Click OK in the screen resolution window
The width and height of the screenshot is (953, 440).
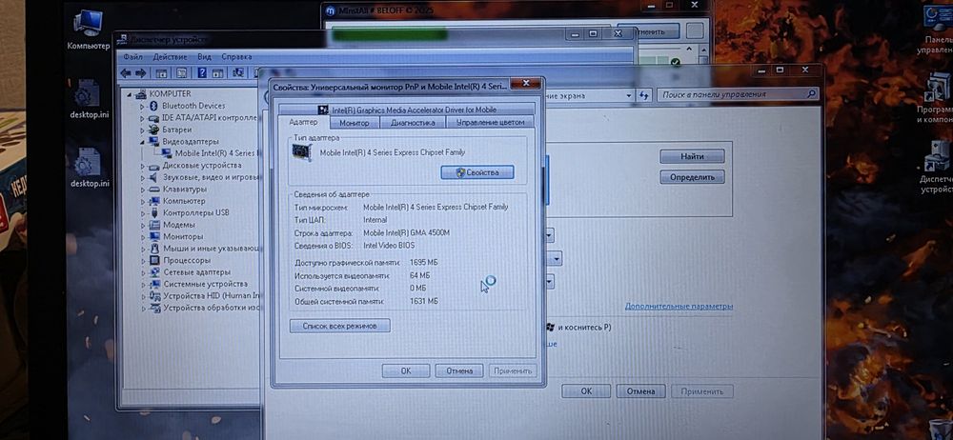(x=586, y=391)
